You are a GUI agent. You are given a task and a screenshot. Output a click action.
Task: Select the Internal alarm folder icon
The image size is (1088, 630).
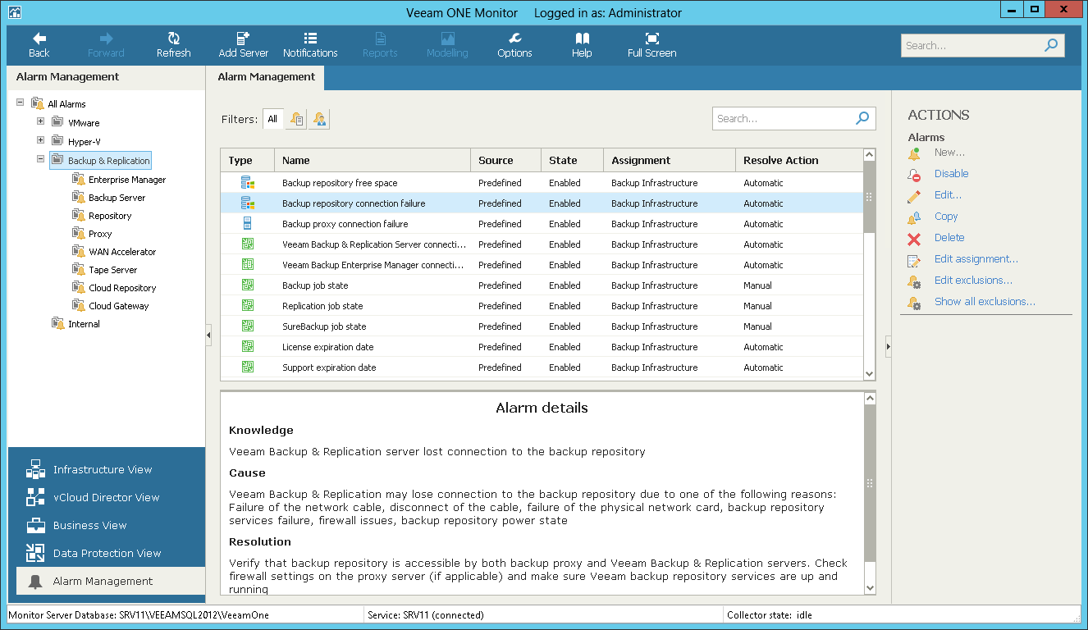pyautogui.click(x=58, y=323)
